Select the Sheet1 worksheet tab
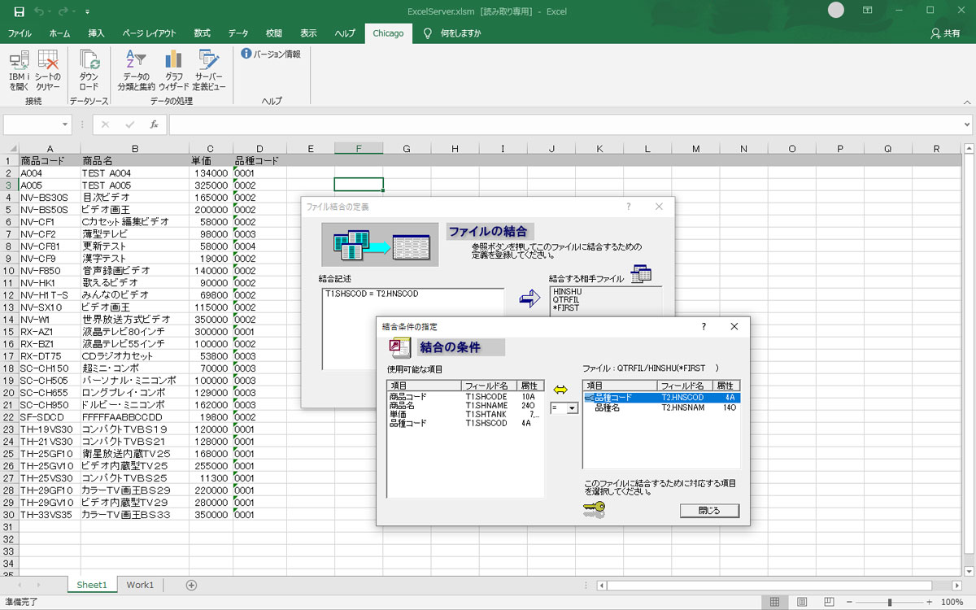Screen dimensions: 976x610 pyautogui.click(x=92, y=585)
